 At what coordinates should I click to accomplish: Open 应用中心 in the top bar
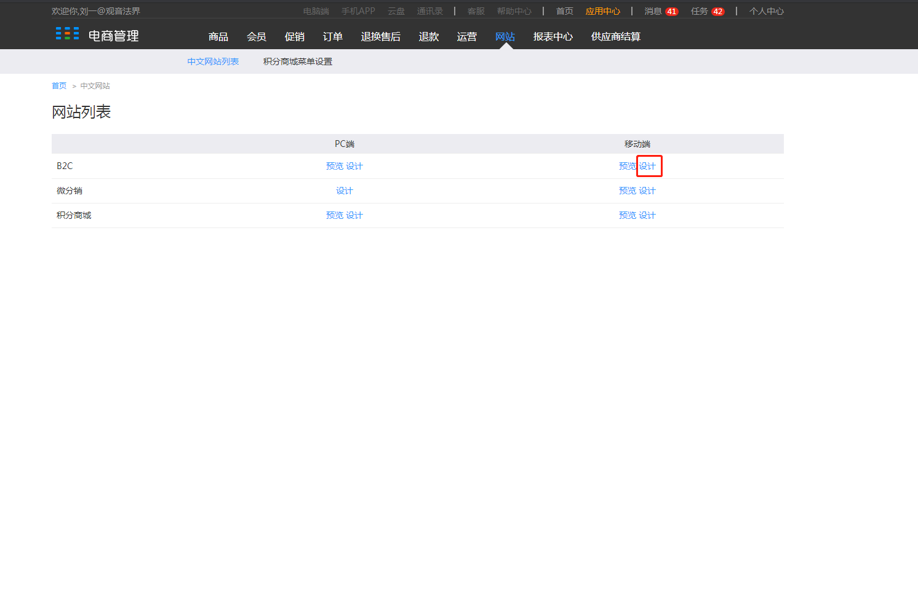pos(603,11)
